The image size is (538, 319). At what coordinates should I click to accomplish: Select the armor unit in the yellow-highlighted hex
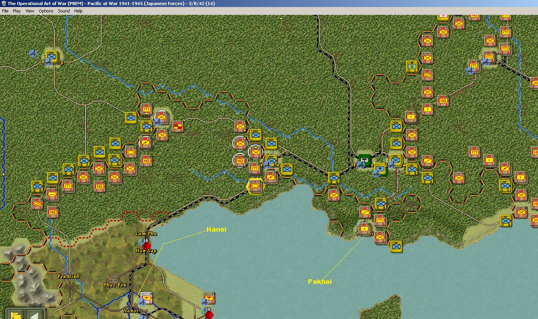click(256, 186)
